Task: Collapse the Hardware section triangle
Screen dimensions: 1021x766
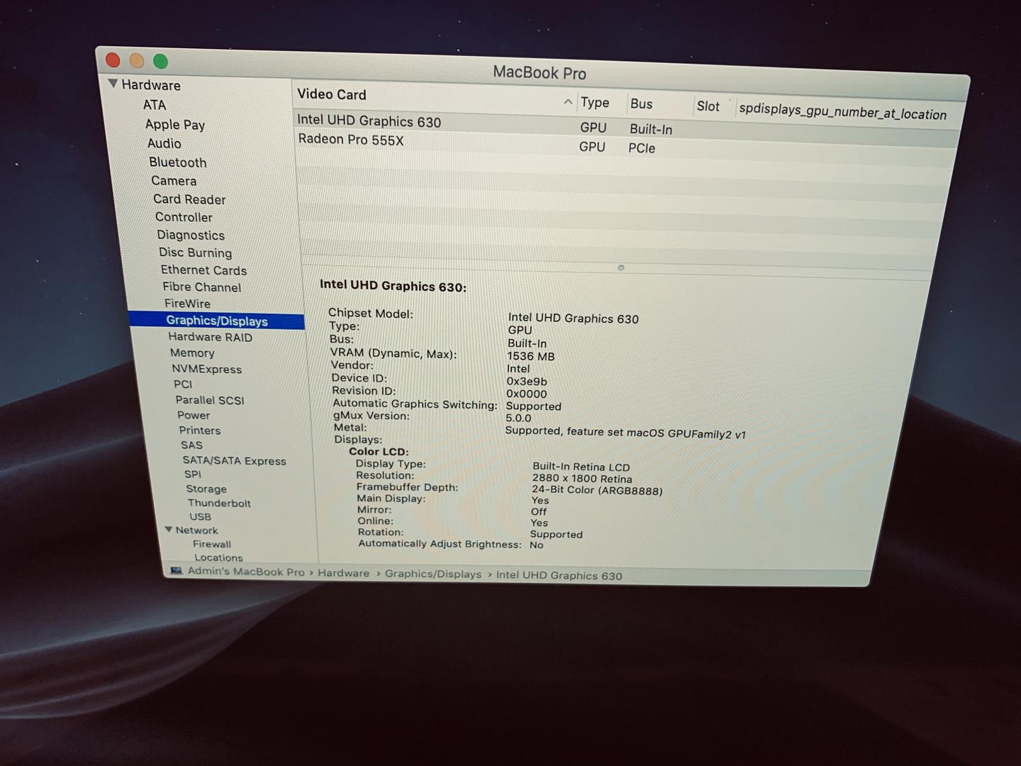Action: click(x=113, y=84)
